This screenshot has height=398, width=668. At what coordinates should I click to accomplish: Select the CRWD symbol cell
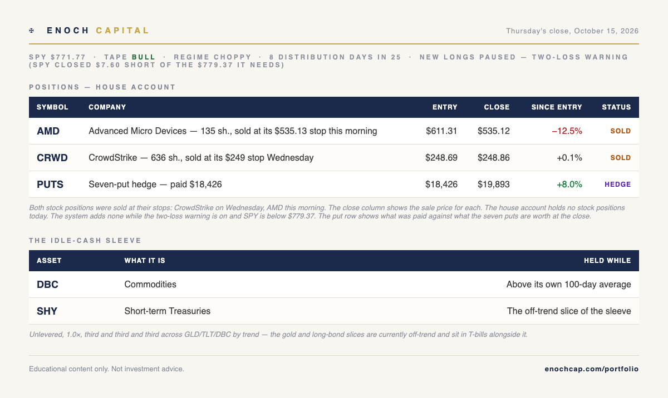click(x=52, y=158)
